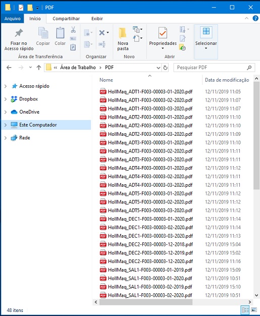260x316 pixels.
Task: Click the Pesquisar PDF search field
Action: (x=211, y=68)
